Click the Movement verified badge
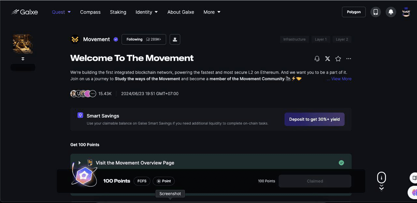 tap(116, 39)
